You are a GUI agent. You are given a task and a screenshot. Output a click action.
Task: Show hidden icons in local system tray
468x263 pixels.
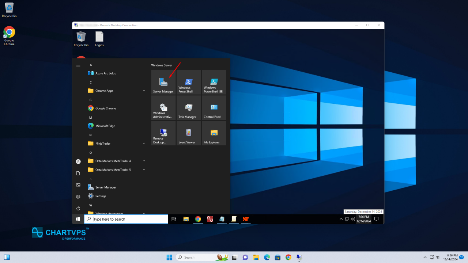[x=425, y=257]
